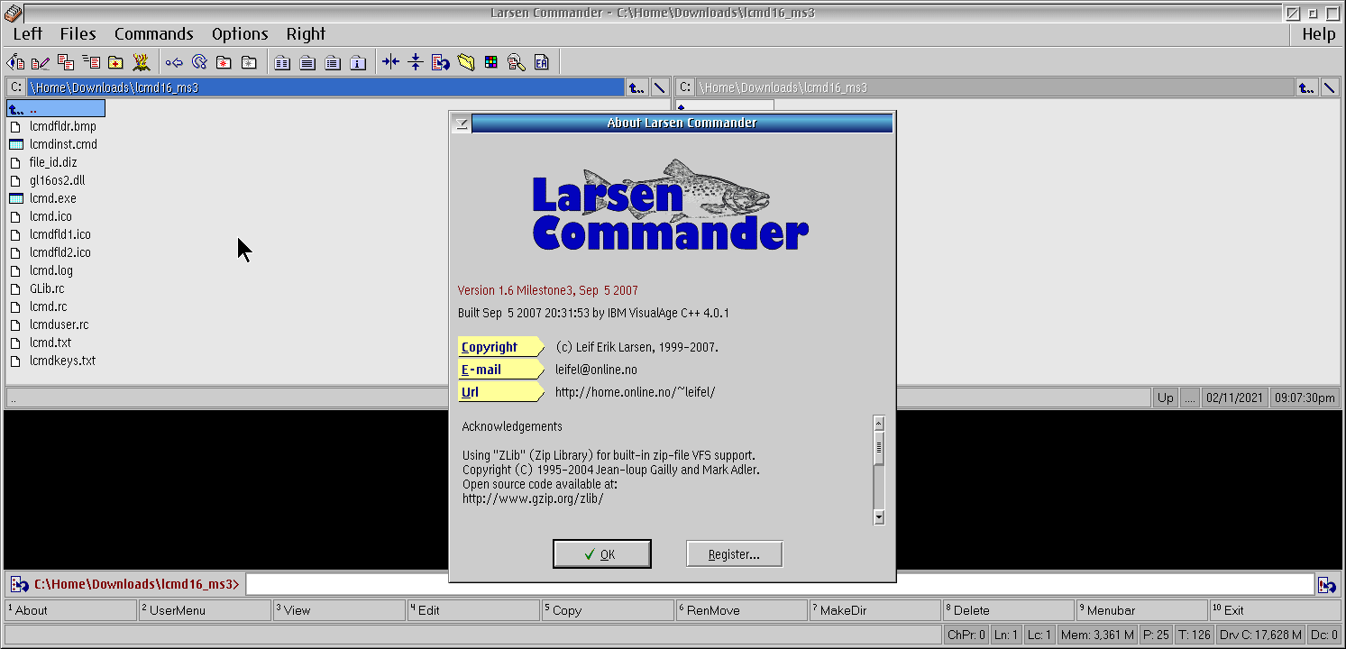Viewport: 1346px width, 649px height.
Task: Click the Acknowledgements scrollbar thumb
Action: (879, 448)
